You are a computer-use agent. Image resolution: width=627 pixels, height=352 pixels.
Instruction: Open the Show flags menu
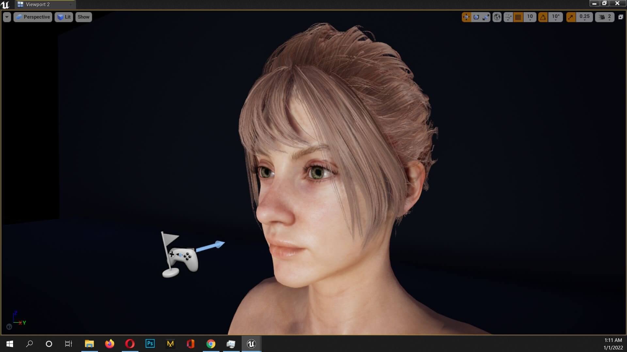84,17
